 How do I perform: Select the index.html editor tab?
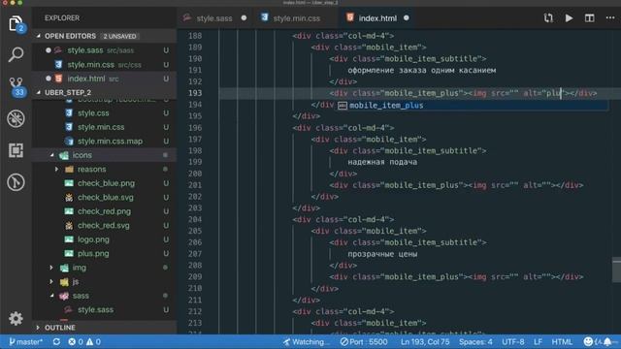377,18
